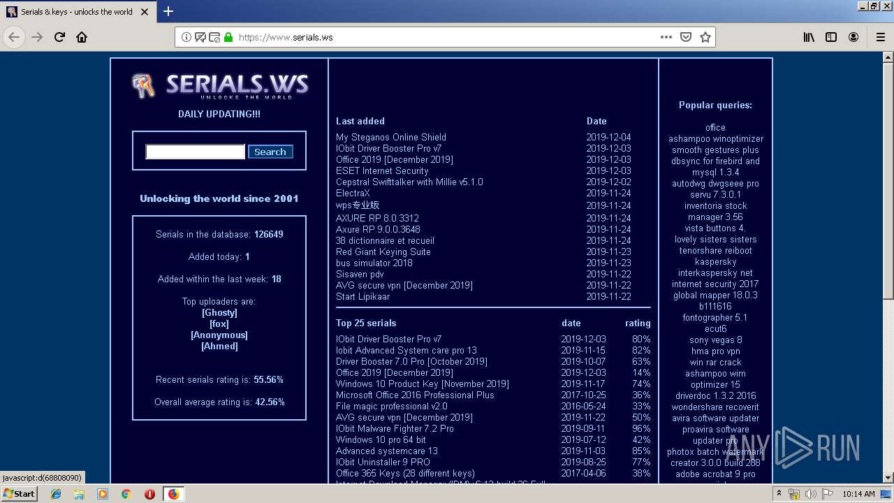Click uploader [fox] link
This screenshot has width=894, height=503.
219,323
